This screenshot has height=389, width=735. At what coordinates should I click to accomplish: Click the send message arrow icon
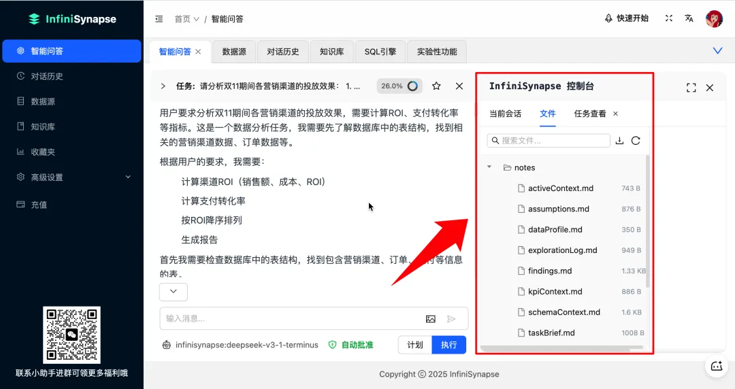(451, 319)
